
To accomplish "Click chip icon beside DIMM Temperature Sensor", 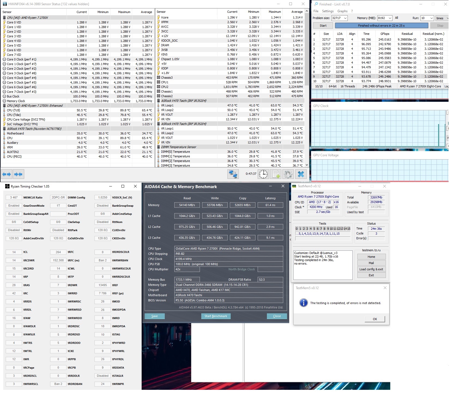I will pyautogui.click(x=159, y=147).
